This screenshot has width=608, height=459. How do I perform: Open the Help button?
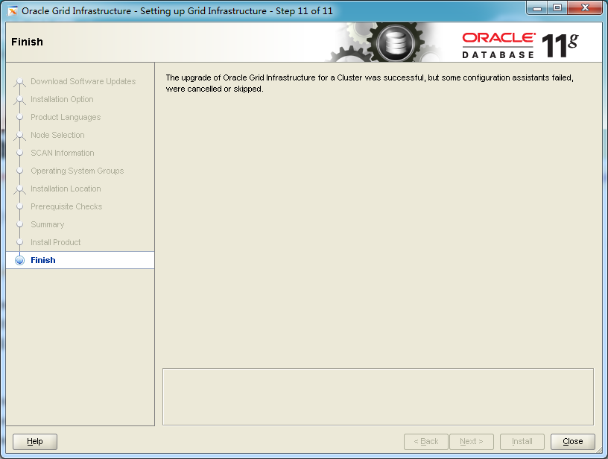click(35, 442)
